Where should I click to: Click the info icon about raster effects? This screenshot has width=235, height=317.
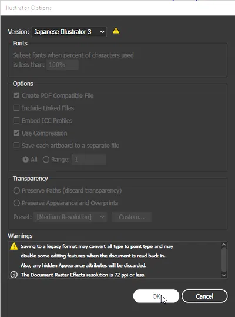click(14, 275)
